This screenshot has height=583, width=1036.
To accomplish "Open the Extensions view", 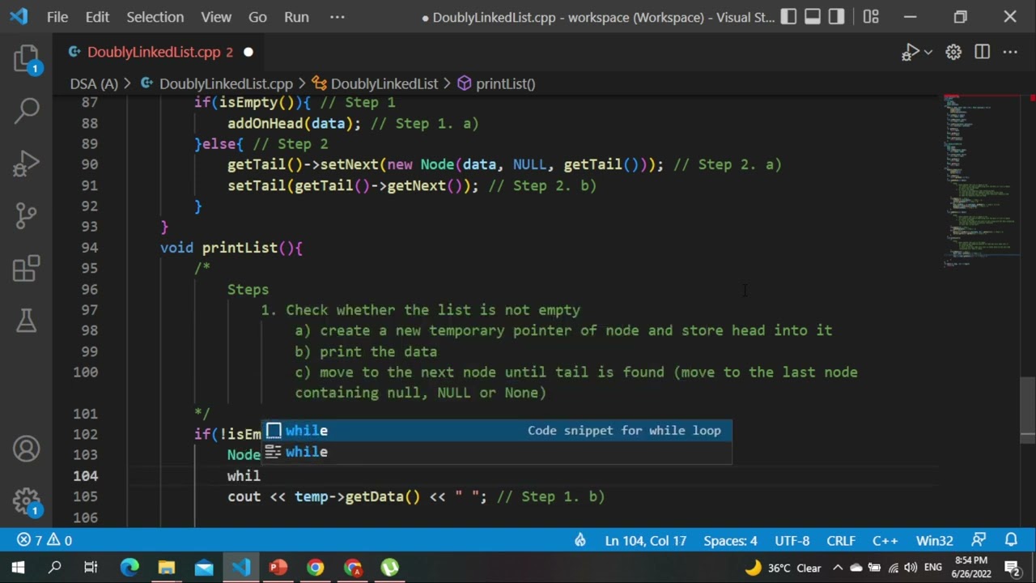I will coord(27,268).
